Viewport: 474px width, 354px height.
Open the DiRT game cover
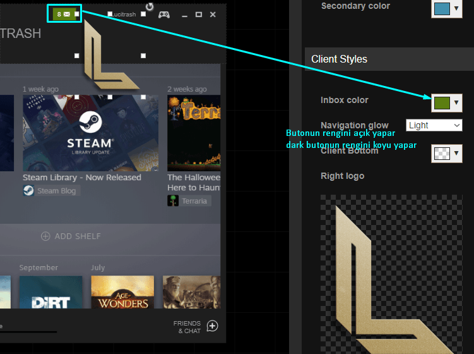tap(50, 292)
